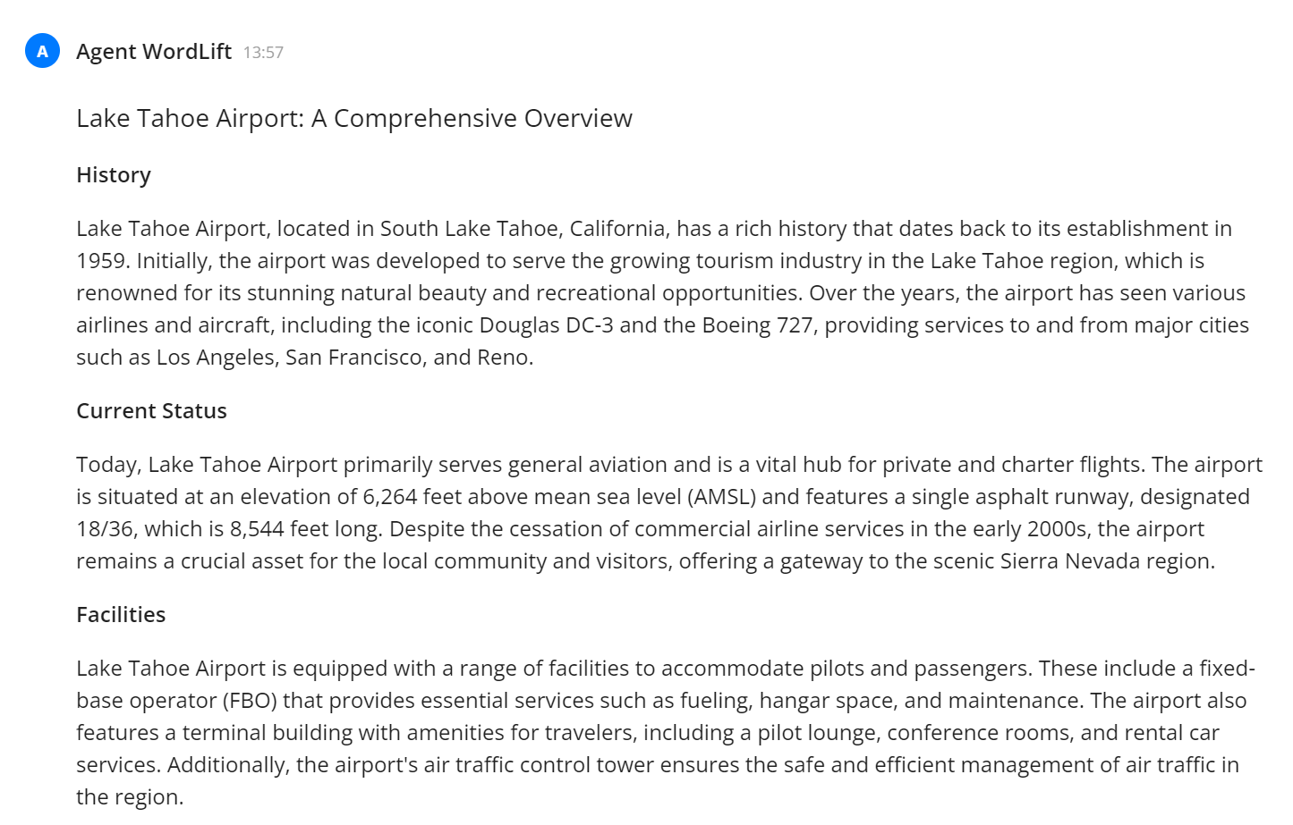The image size is (1293, 825).
Task: Click the Lake Tahoe Airport overview title
Action: pos(353,118)
